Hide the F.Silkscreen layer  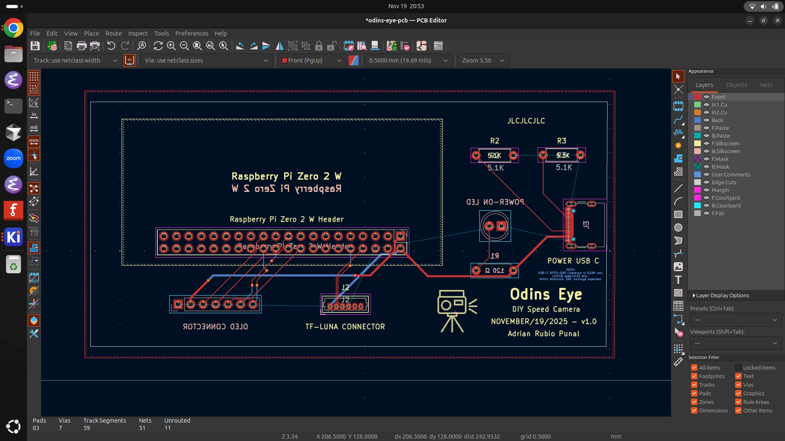click(x=706, y=143)
